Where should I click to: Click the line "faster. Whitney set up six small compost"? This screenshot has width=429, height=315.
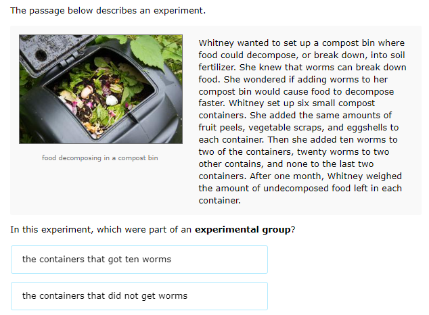[287, 103]
